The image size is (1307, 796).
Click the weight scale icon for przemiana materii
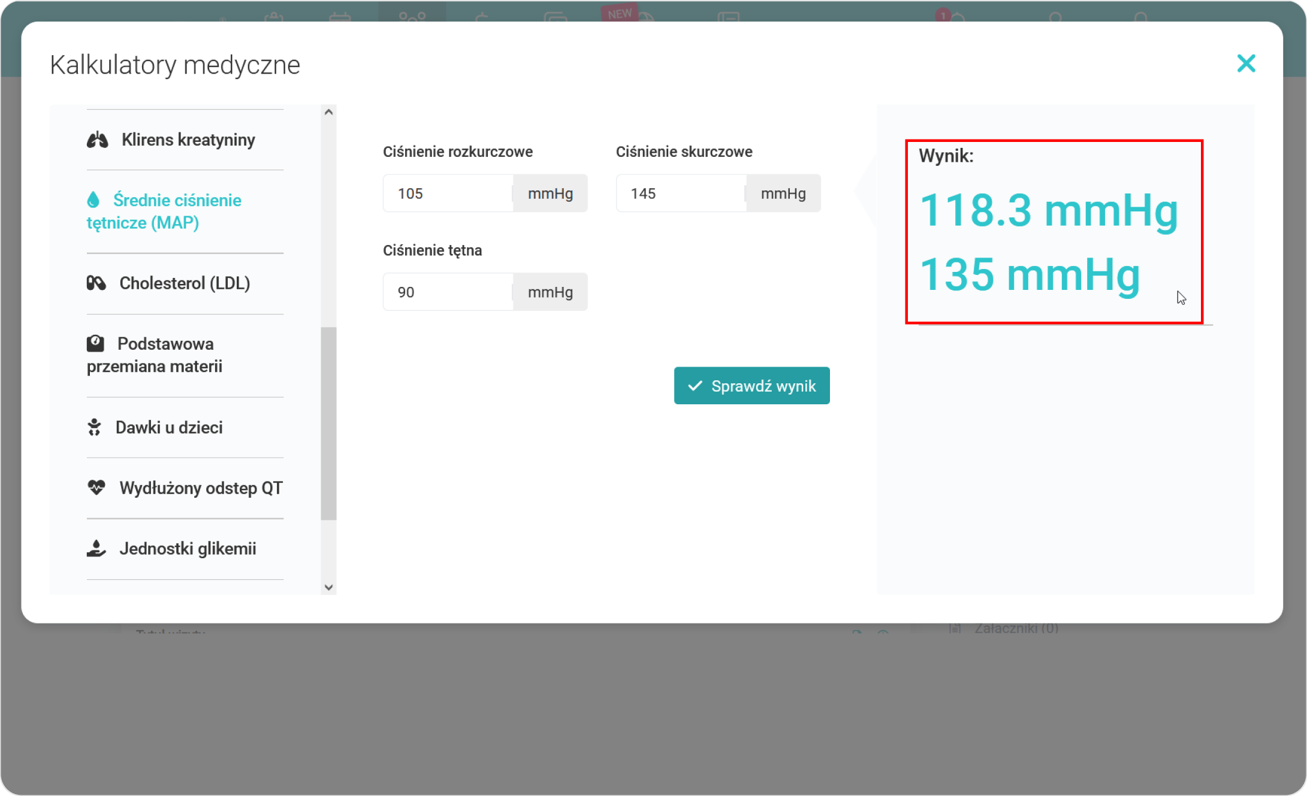95,343
